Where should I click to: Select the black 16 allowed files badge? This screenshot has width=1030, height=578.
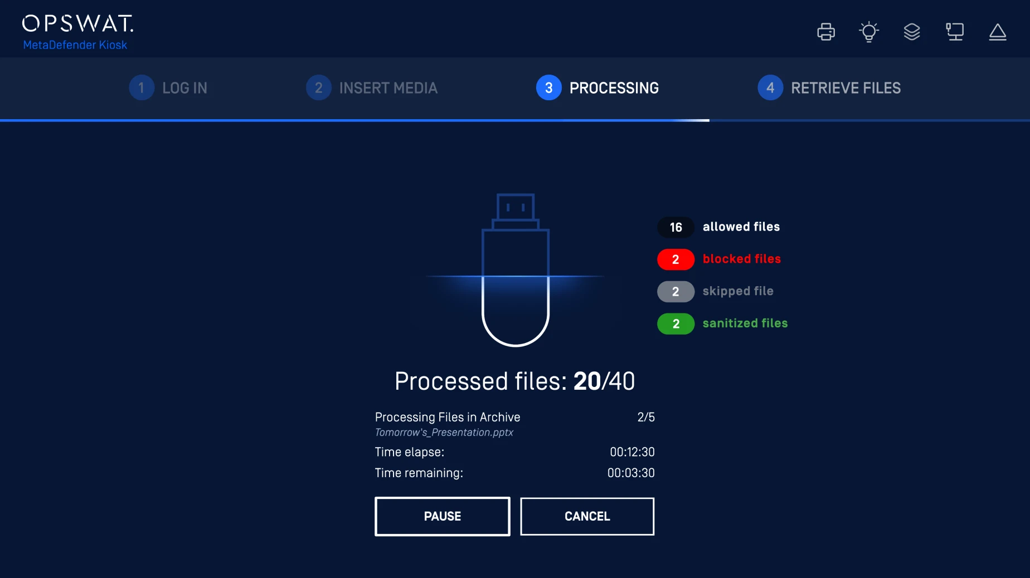click(x=676, y=227)
